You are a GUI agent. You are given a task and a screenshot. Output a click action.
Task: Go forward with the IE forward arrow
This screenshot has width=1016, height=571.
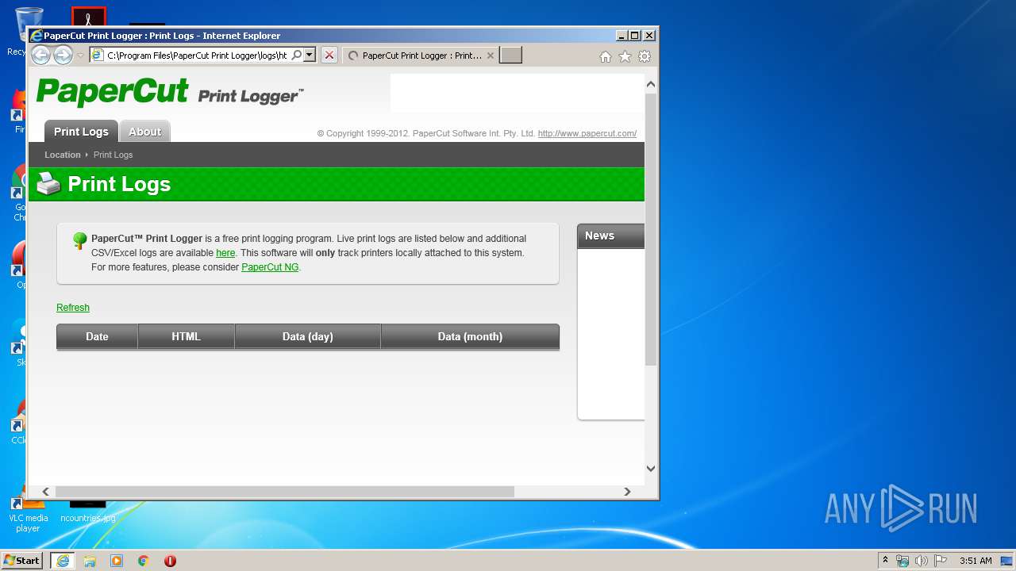(63, 55)
